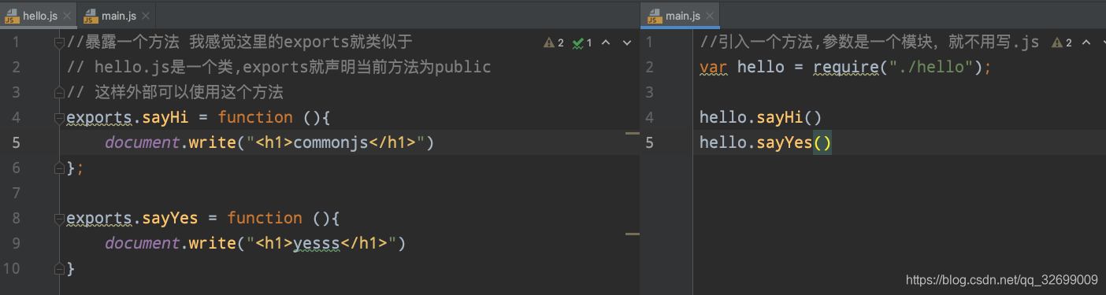Viewport: 1106px width, 295px height.
Task: Click the "<h1>commonjs</h1>" string
Action: tap(336, 142)
